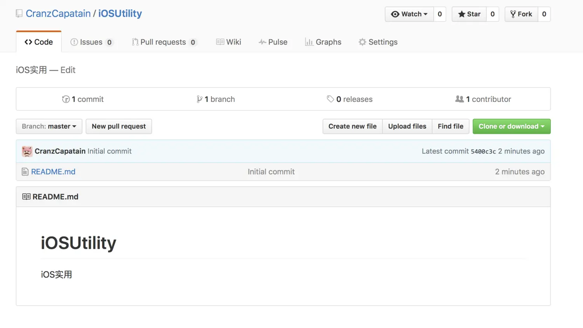583x328 pixels.
Task: Open the fork count next to Fork
Action: (x=544, y=14)
